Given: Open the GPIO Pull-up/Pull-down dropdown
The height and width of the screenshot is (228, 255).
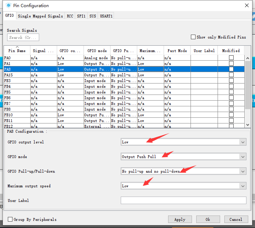Looking at the screenshot, I should tap(183, 171).
